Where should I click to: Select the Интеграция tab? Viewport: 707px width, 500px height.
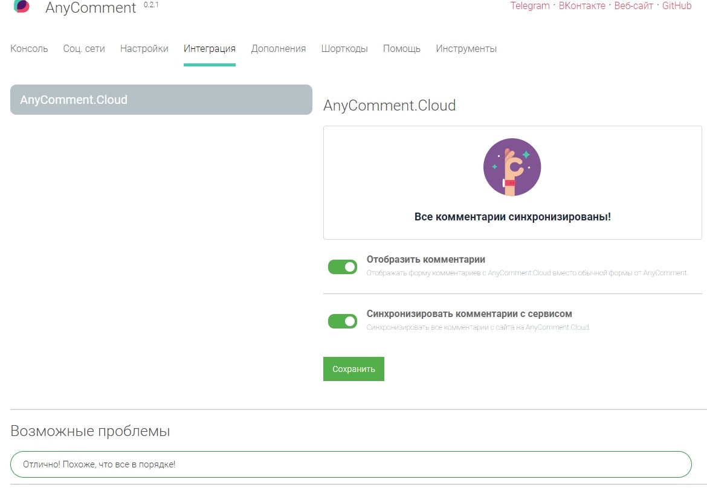210,49
